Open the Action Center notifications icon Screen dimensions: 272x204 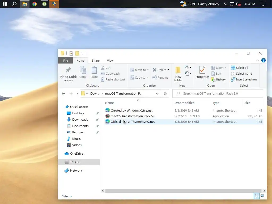click(x=263, y=4)
